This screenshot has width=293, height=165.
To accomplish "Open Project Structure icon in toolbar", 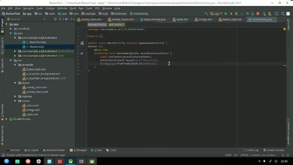I will (277, 14).
